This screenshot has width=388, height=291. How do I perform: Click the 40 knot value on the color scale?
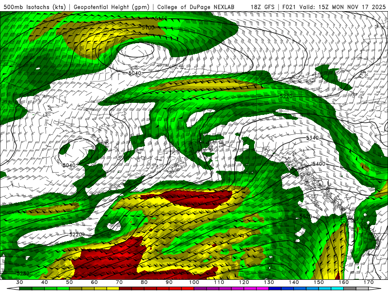point(45,282)
